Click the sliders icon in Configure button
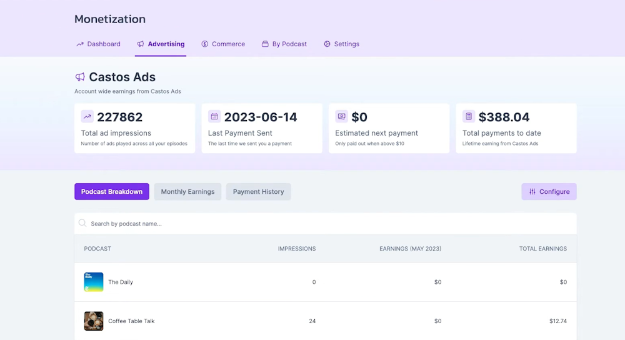 point(532,192)
